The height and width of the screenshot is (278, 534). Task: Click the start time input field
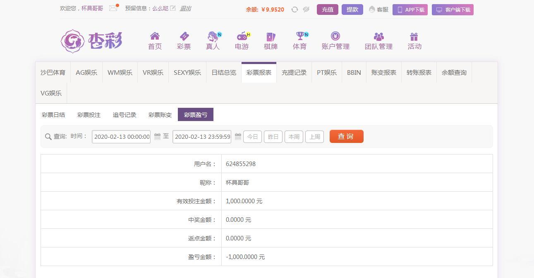click(121, 137)
